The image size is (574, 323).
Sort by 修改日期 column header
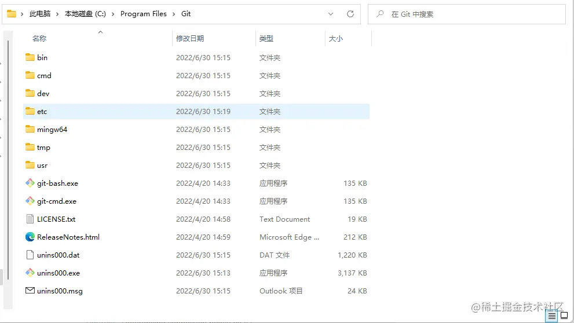pos(190,38)
